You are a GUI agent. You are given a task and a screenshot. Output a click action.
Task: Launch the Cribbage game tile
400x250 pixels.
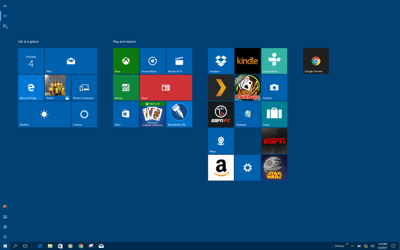coord(247,87)
